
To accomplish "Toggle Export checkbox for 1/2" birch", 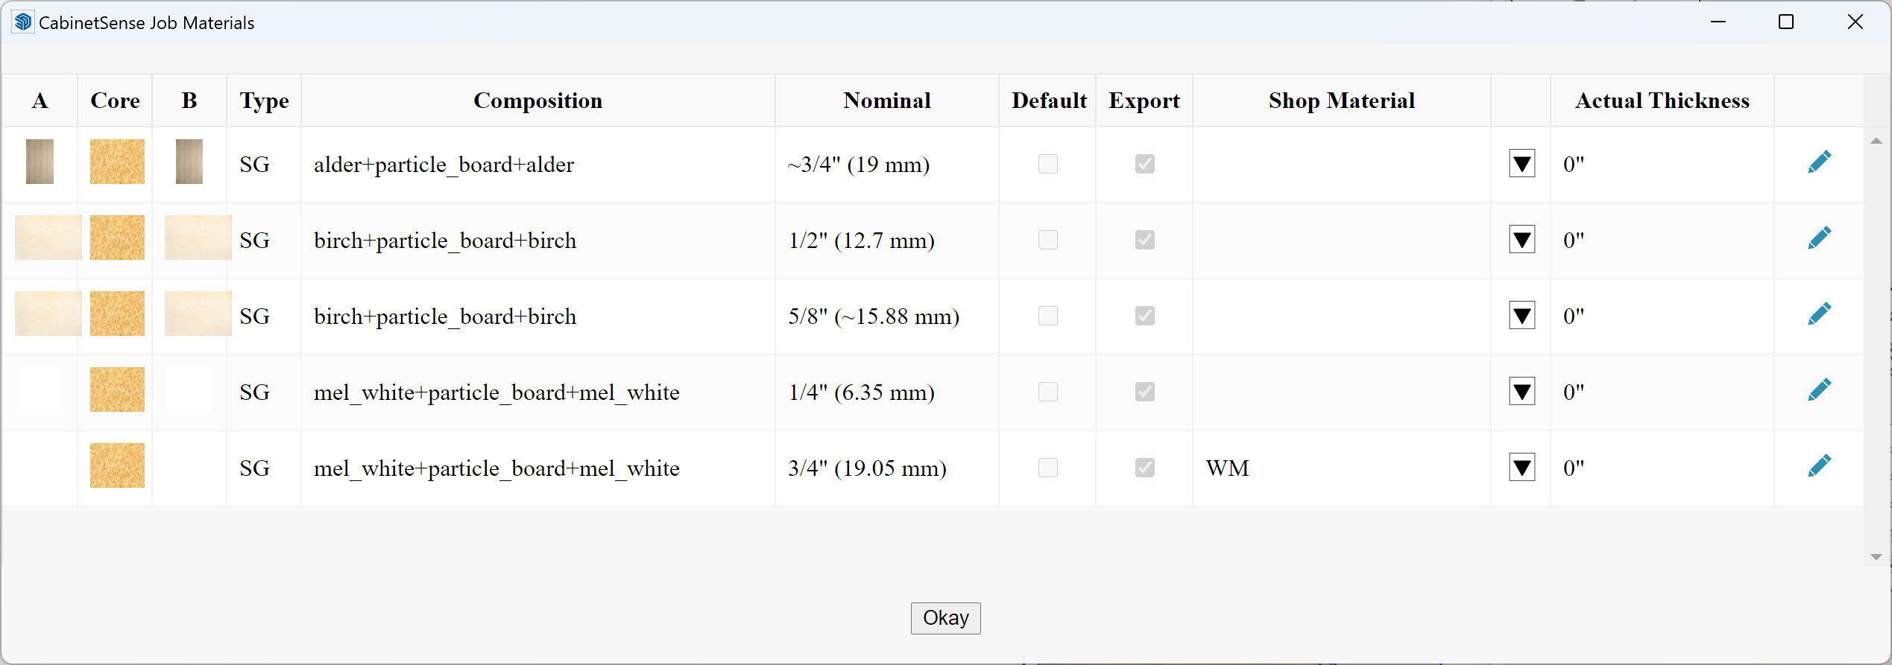I will point(1144,240).
